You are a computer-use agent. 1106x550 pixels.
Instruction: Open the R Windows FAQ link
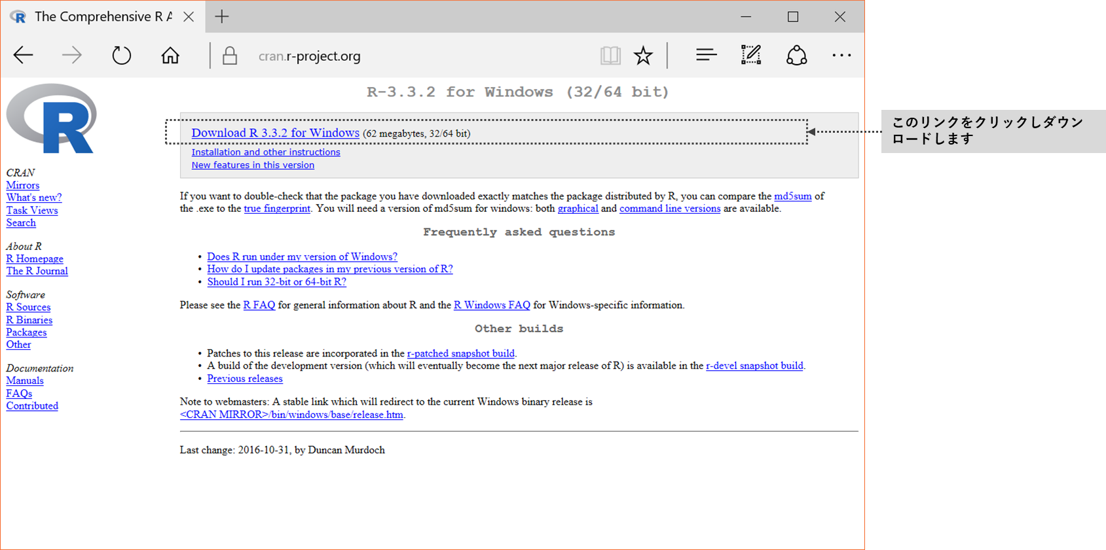(x=492, y=305)
